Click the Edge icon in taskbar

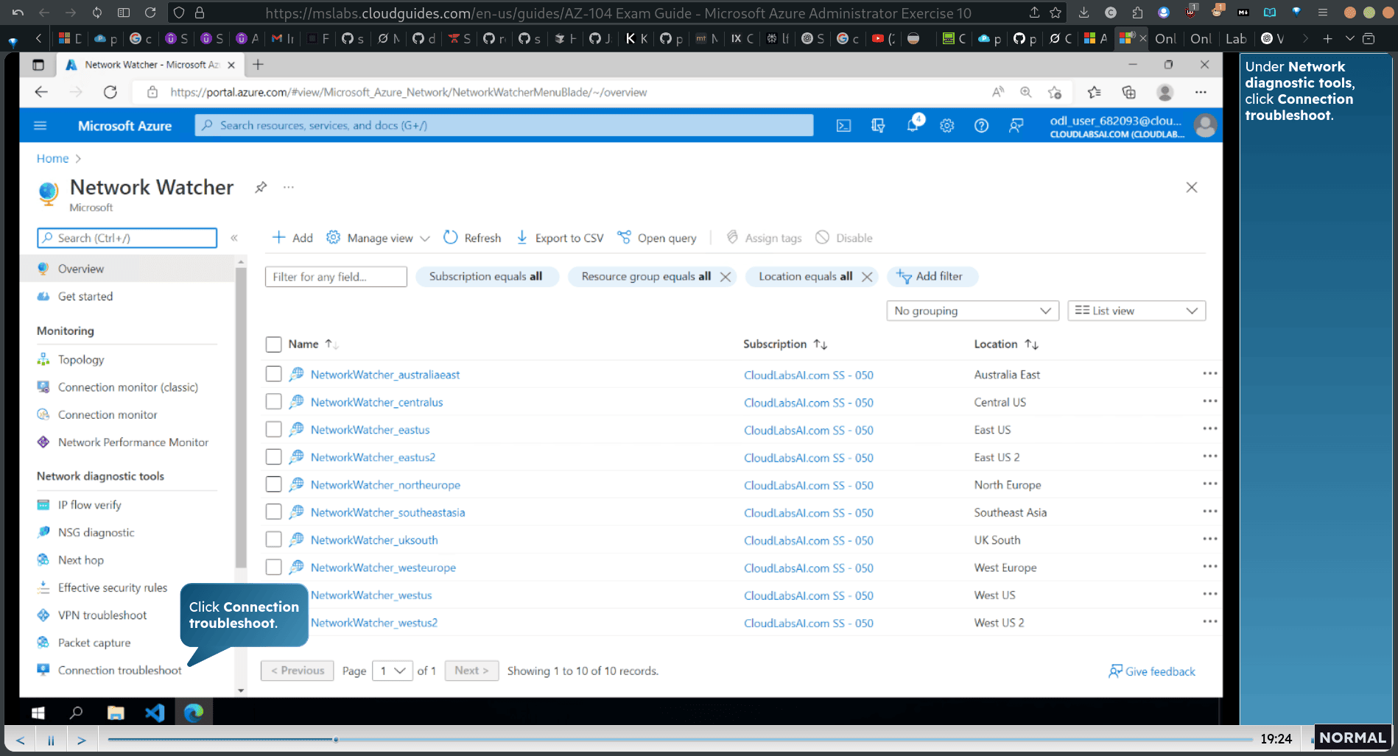coord(194,713)
